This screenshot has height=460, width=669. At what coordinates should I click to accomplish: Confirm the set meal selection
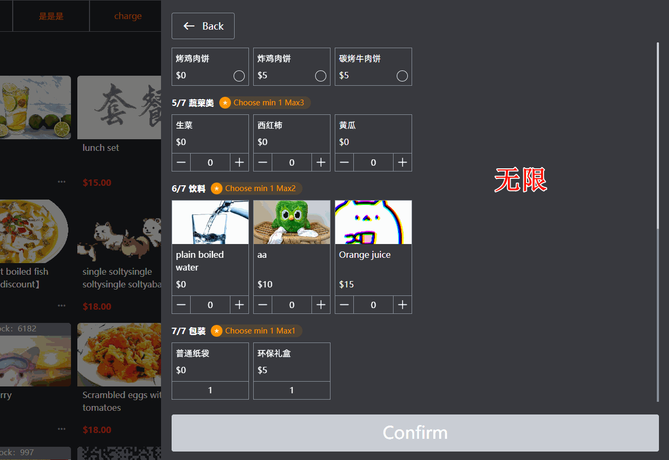[415, 433]
